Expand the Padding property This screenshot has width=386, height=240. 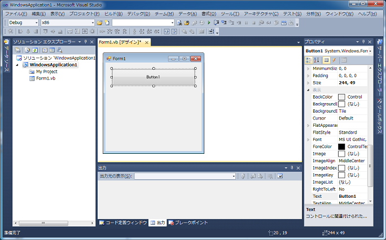[308, 75]
